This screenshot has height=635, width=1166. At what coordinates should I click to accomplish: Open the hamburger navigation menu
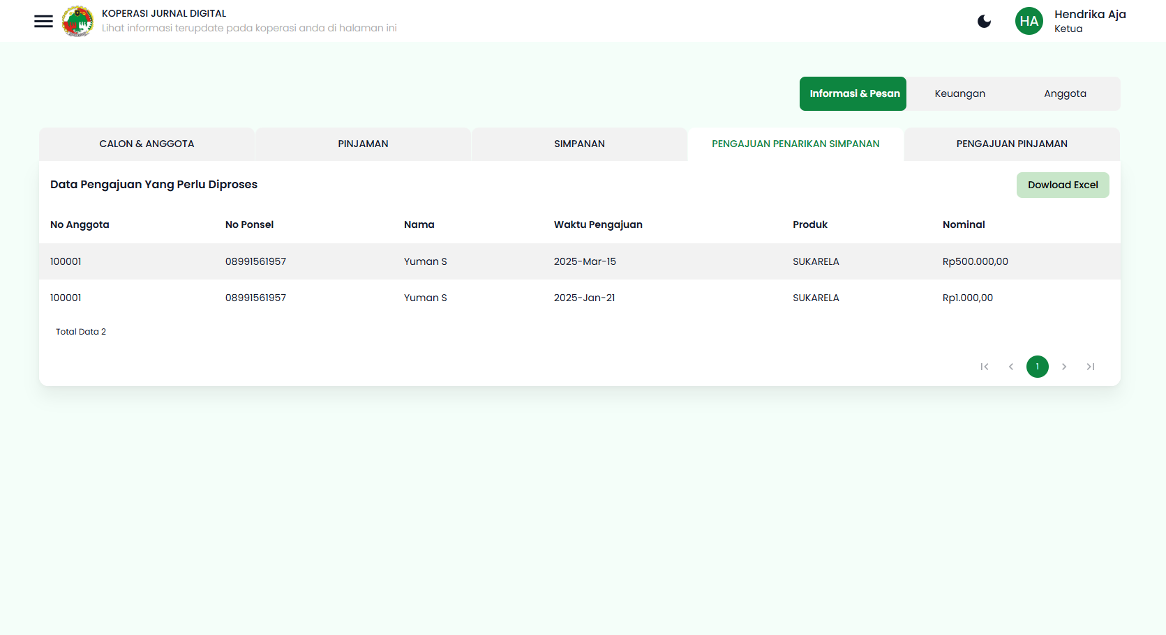point(43,21)
